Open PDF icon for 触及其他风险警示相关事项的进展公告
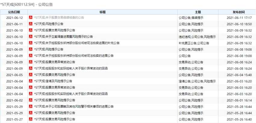256x123 pixels. click(31, 106)
